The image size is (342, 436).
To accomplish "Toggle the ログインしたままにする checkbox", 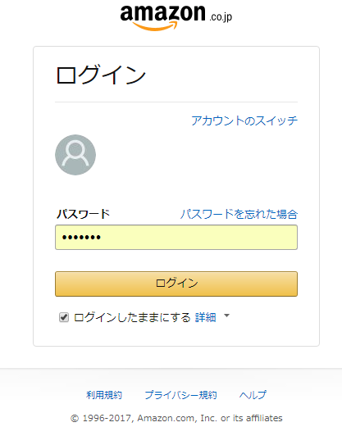I will click(64, 317).
